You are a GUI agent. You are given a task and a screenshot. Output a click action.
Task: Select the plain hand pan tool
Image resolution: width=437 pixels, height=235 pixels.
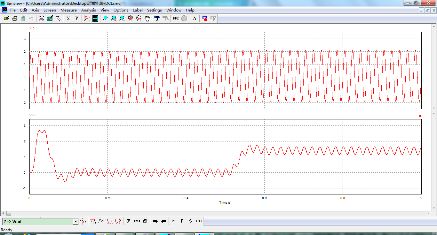click(147, 19)
